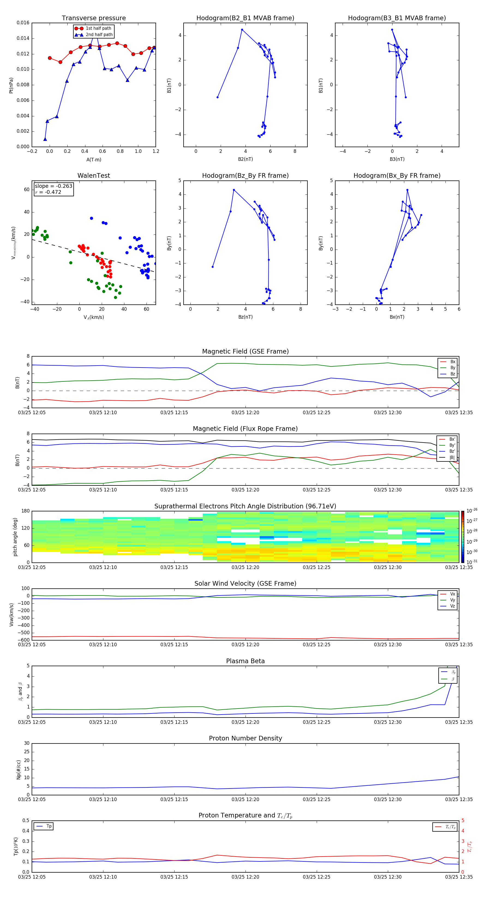Image resolution: width=491 pixels, height=901 pixels.
Task: Click the 'Solar Wind Velocity (GSE Frame)' title
Action: [x=245, y=583]
